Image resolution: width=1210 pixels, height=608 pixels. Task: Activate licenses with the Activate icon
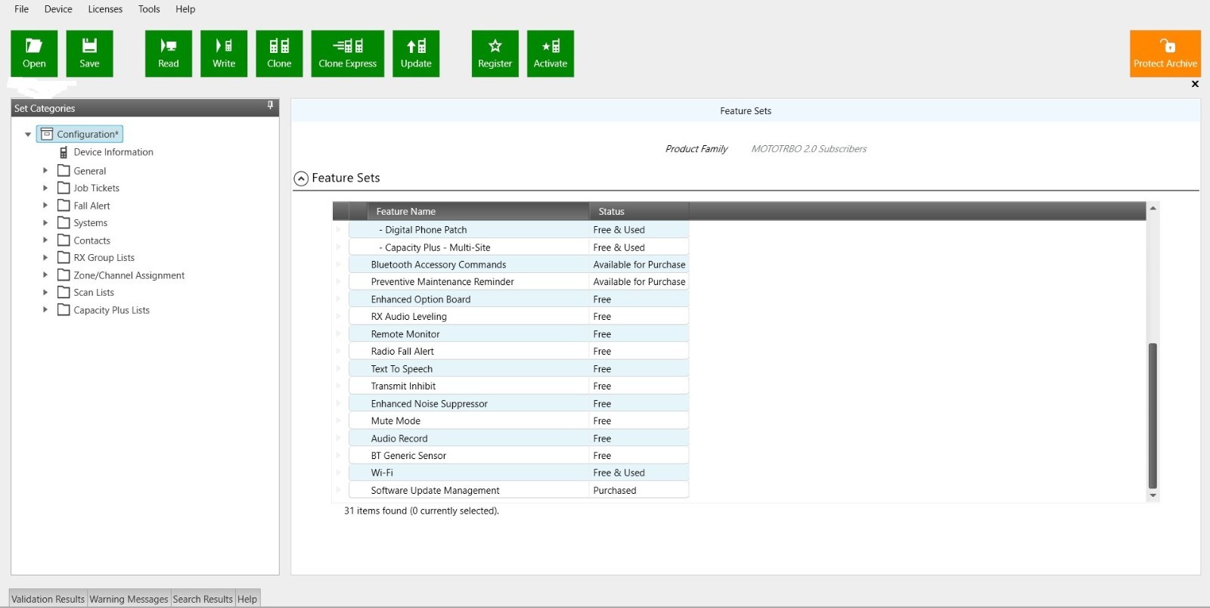click(550, 53)
